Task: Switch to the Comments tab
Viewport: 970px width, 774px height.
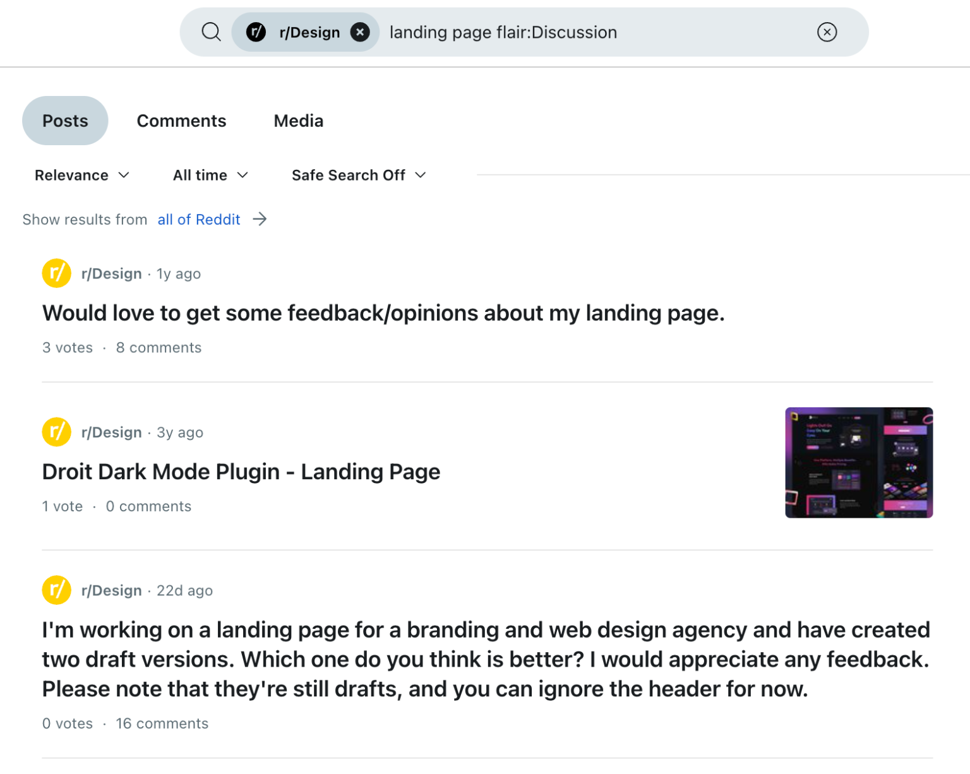Action: [181, 121]
